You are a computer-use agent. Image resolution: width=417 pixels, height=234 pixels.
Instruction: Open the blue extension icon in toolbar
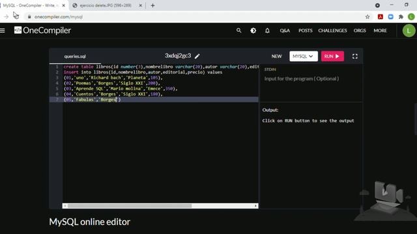point(391,17)
